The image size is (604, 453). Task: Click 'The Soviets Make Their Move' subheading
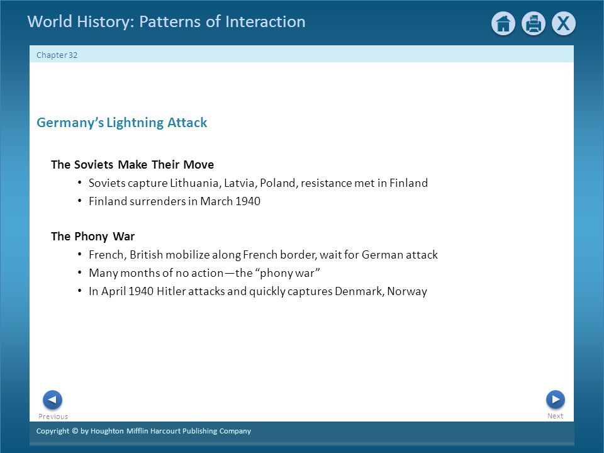point(133,164)
